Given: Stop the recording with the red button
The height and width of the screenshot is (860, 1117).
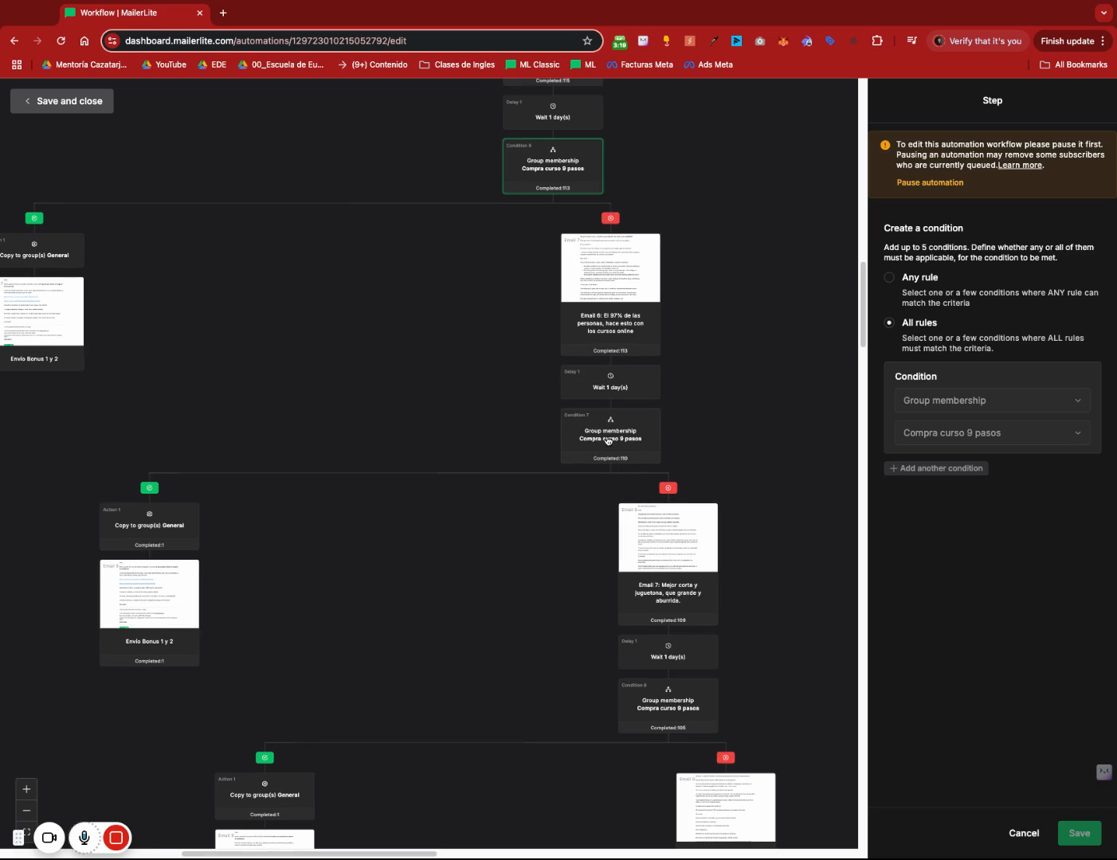Looking at the screenshot, I should point(116,838).
